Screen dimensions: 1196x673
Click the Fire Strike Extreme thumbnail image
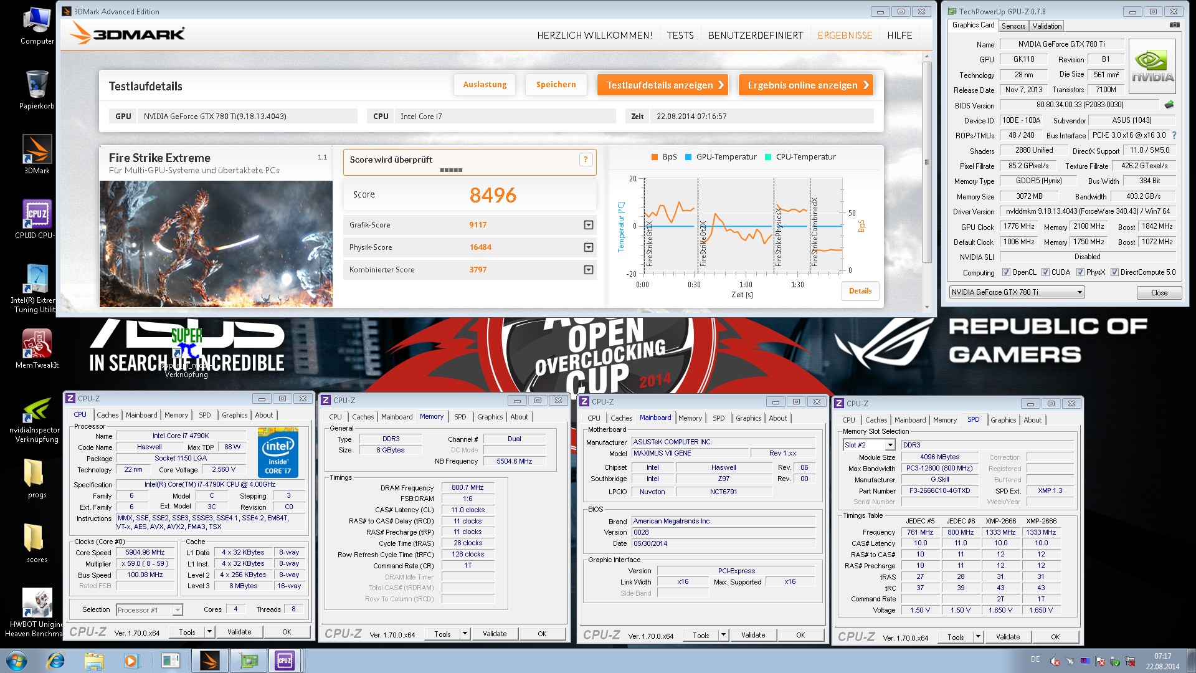pyautogui.click(x=216, y=244)
